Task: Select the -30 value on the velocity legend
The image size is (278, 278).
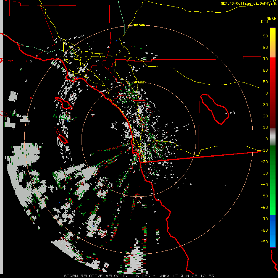Action: (264, 173)
